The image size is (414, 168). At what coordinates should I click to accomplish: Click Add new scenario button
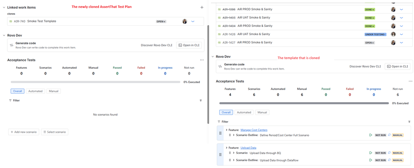24,132
